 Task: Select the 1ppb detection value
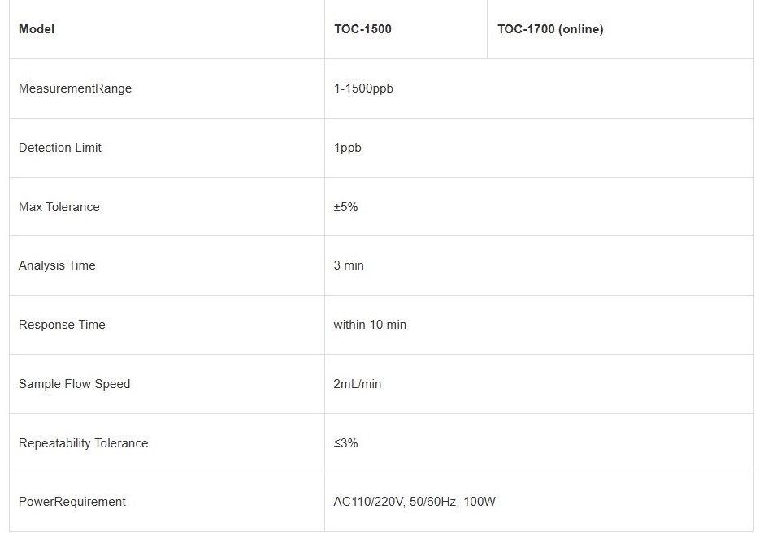point(347,148)
